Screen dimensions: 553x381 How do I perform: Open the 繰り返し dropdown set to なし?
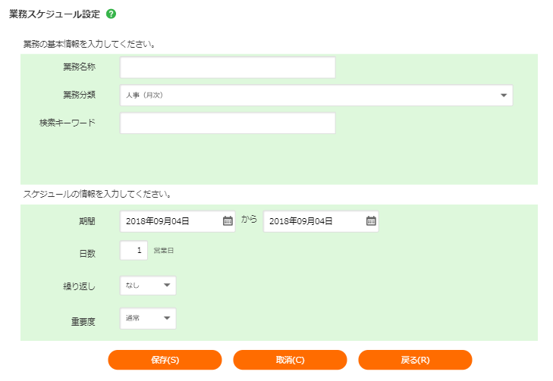click(x=148, y=286)
